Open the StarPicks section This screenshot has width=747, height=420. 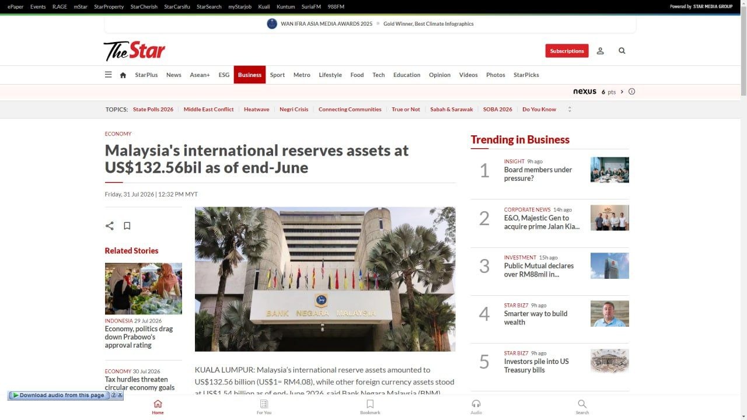[526, 75]
